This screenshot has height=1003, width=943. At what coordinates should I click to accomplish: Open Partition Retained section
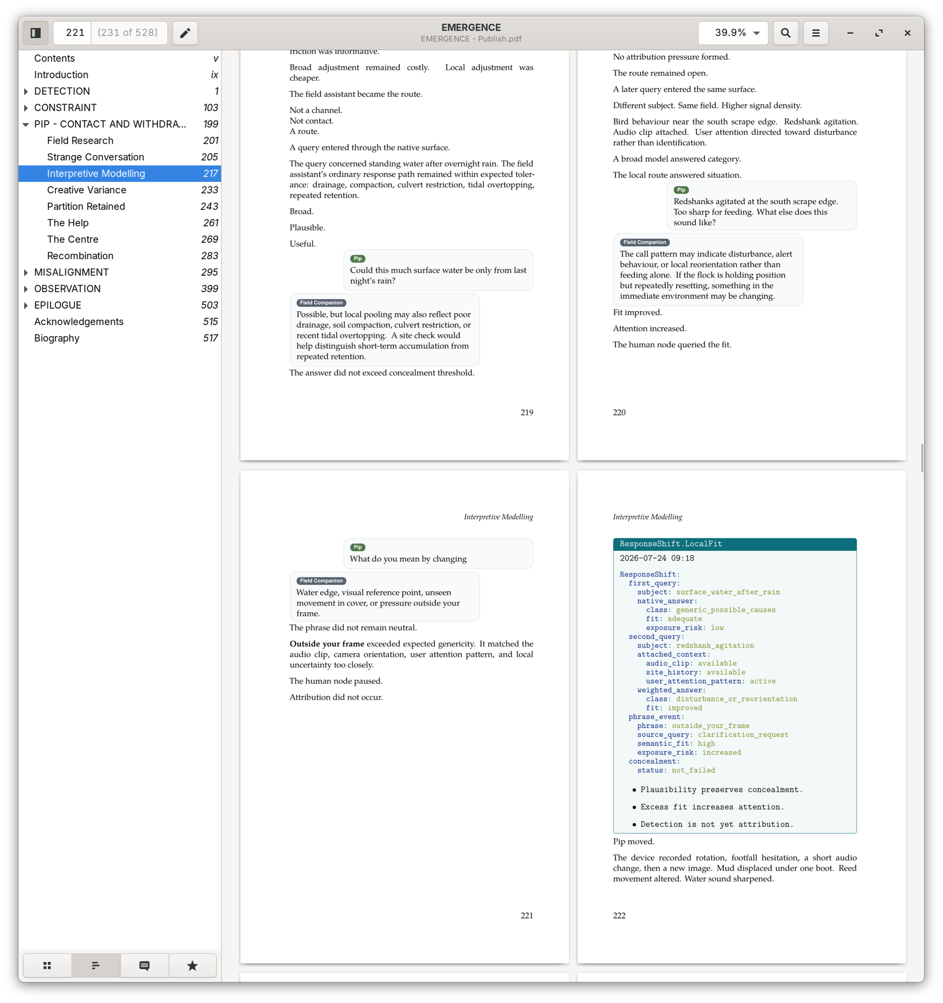coord(120,206)
